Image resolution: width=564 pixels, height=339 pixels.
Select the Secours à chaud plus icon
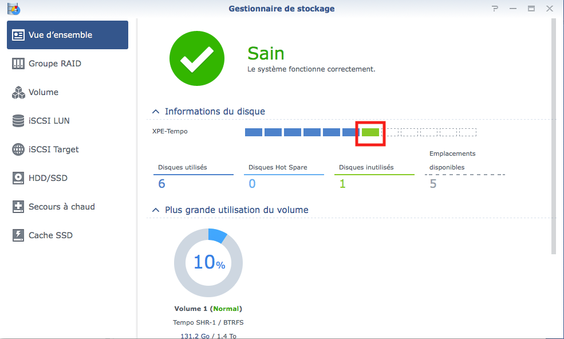[x=18, y=207]
